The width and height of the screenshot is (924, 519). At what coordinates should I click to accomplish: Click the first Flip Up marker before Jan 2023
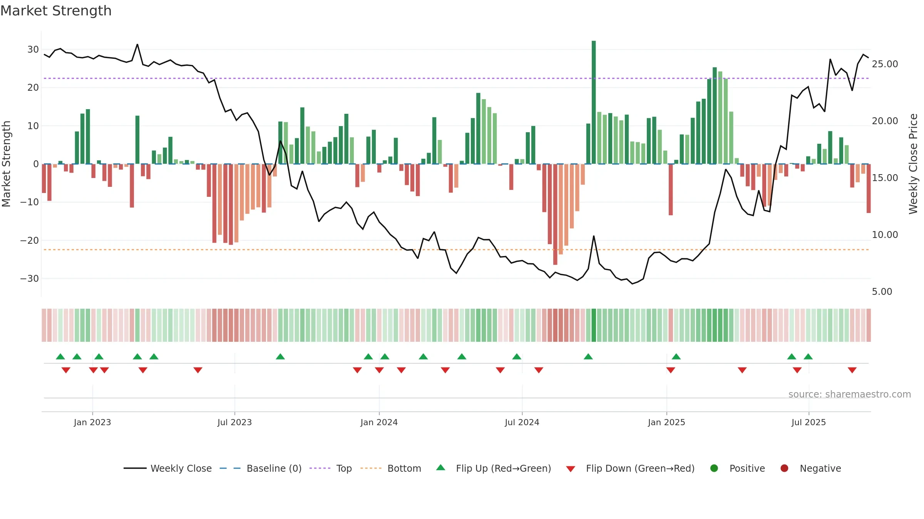[x=60, y=356]
